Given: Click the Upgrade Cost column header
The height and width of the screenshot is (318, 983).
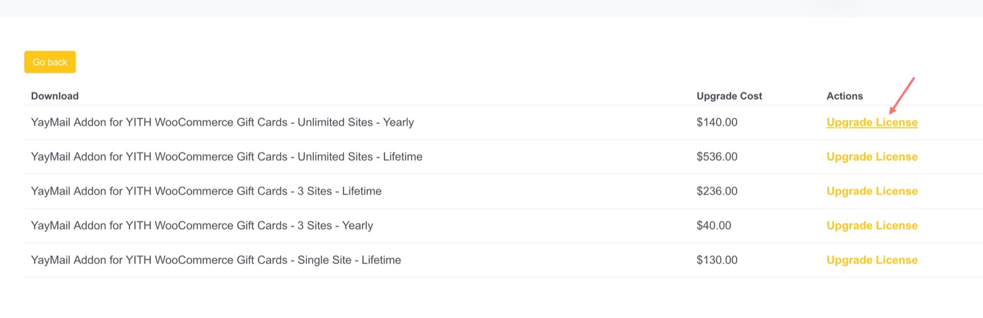Looking at the screenshot, I should click(x=729, y=96).
